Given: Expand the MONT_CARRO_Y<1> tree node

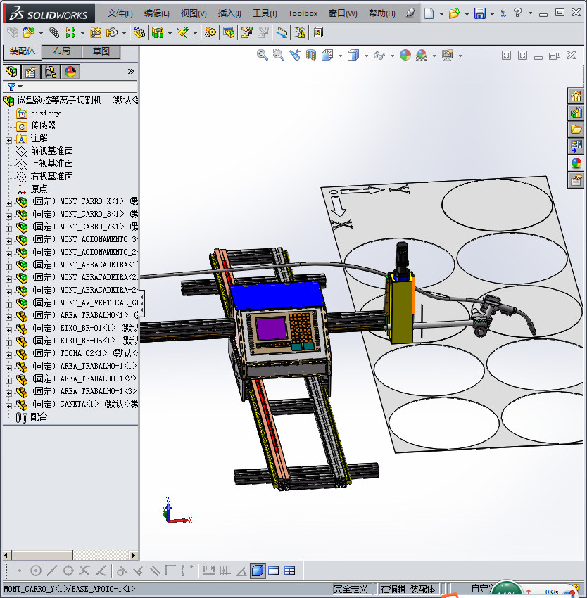Looking at the screenshot, I should [x=8, y=229].
